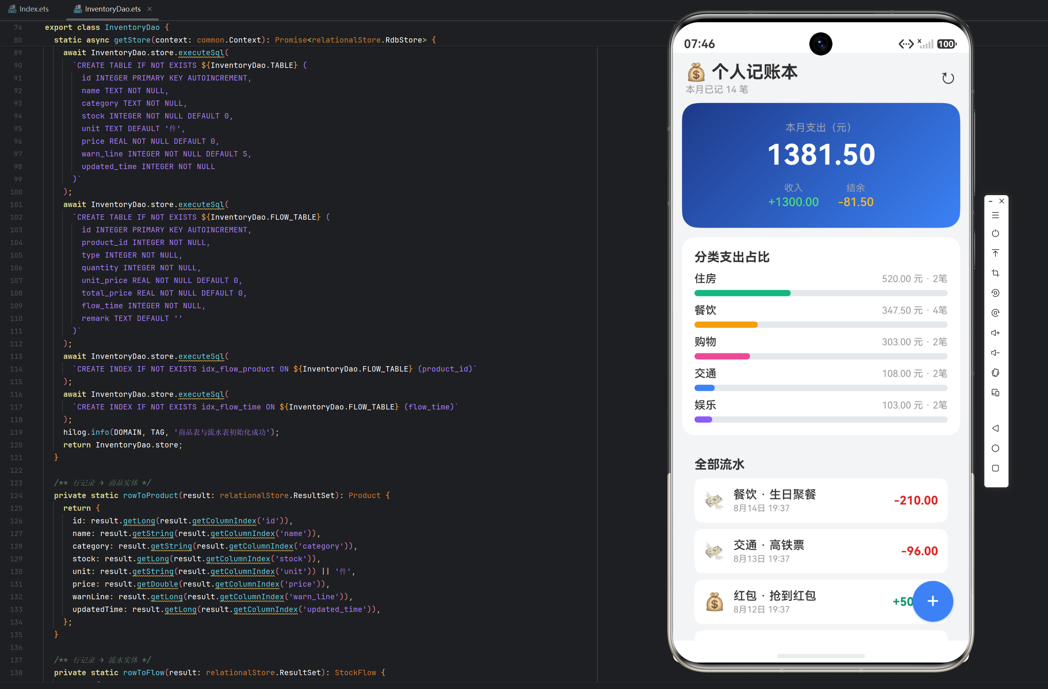The image size is (1048, 689).
Task: Click getDouble call on line 131
Action: pos(157,584)
